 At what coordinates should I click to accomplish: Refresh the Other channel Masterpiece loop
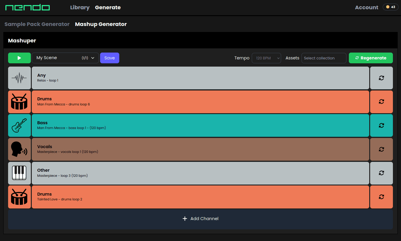tap(382, 173)
